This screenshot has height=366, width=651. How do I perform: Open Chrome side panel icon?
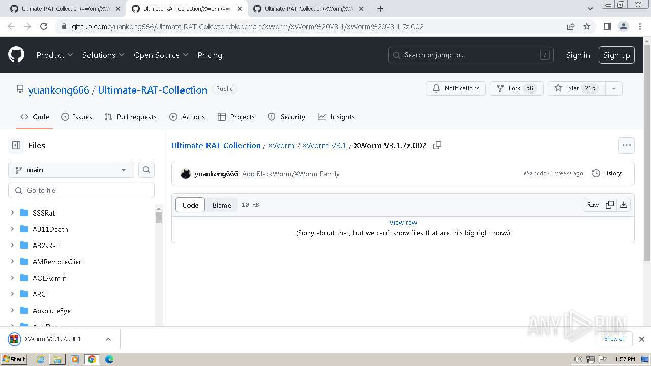607,26
